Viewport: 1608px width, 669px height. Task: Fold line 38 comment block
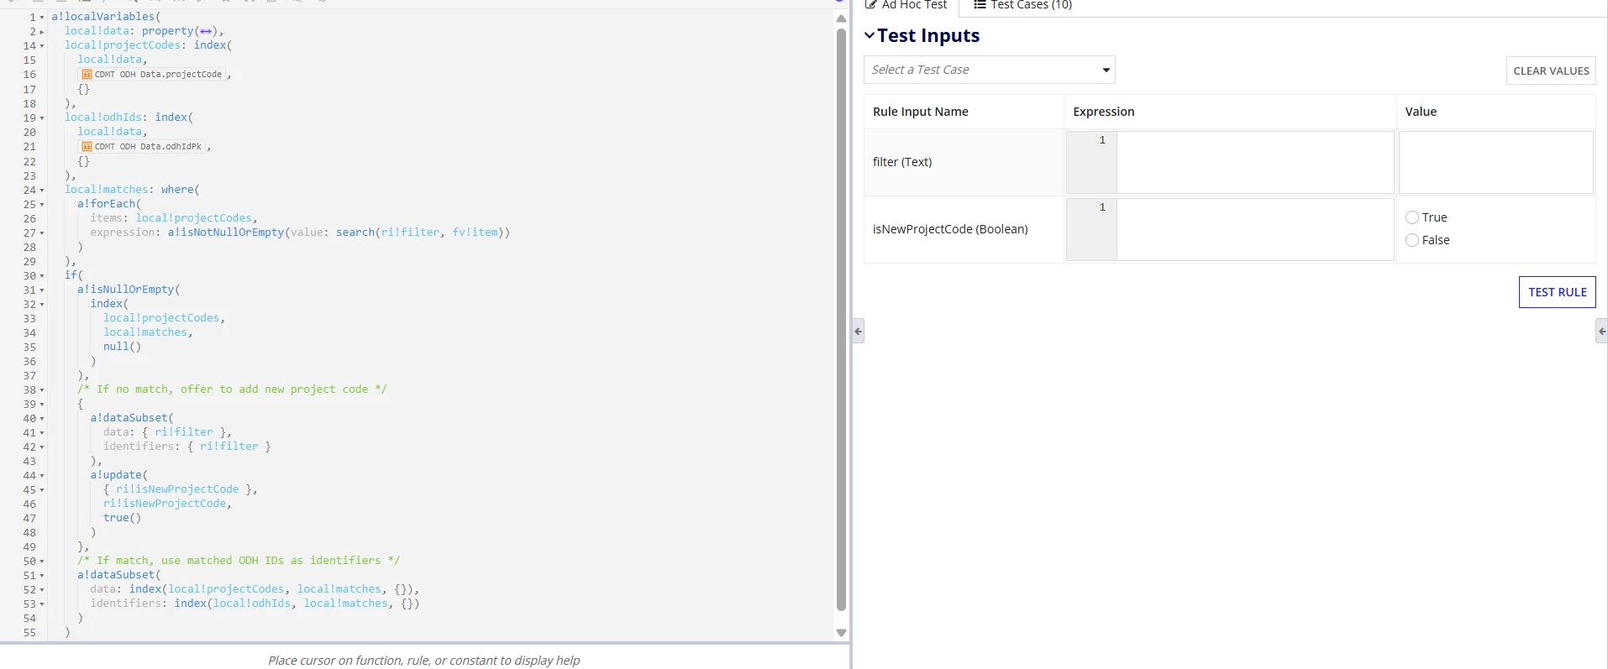[42, 390]
